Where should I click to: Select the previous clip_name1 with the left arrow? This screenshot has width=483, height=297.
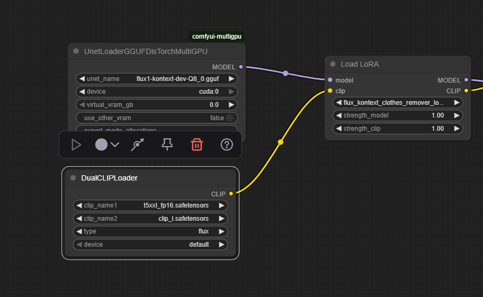[x=79, y=205]
